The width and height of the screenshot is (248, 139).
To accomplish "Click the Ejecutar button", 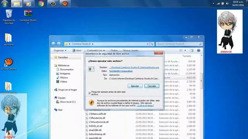I will pos(135,86).
